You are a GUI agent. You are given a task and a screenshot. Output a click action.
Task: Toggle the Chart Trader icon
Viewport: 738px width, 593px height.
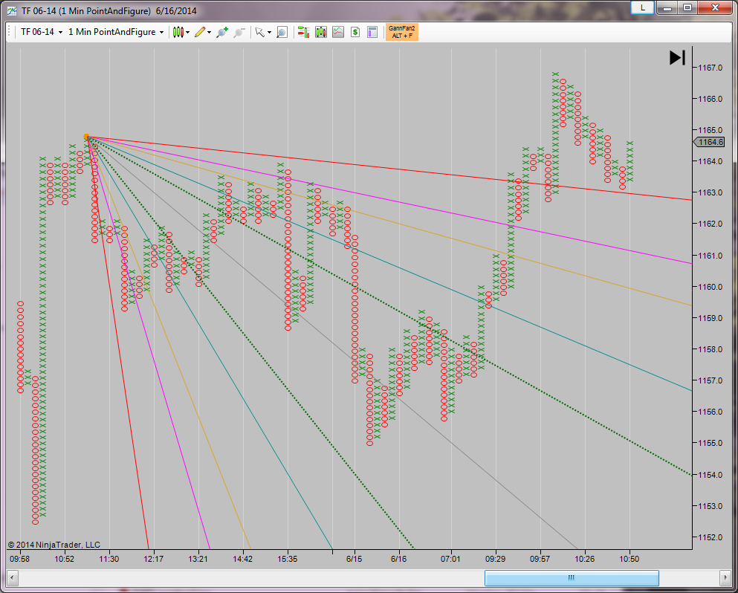[x=303, y=33]
